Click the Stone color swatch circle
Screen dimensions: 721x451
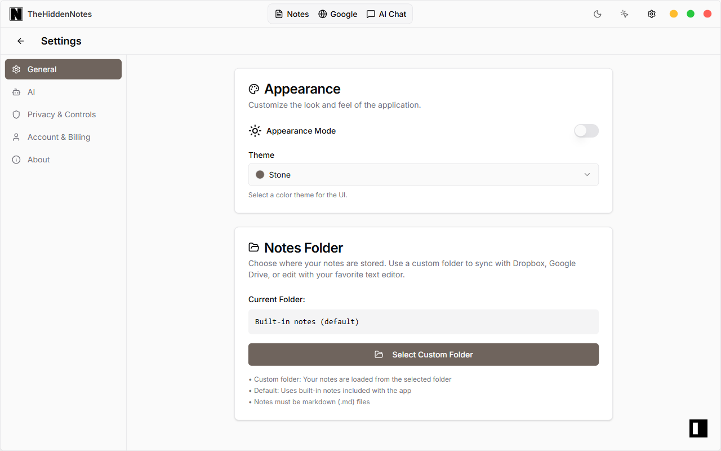click(260, 174)
